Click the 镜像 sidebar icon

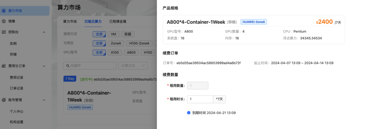[4, 21]
